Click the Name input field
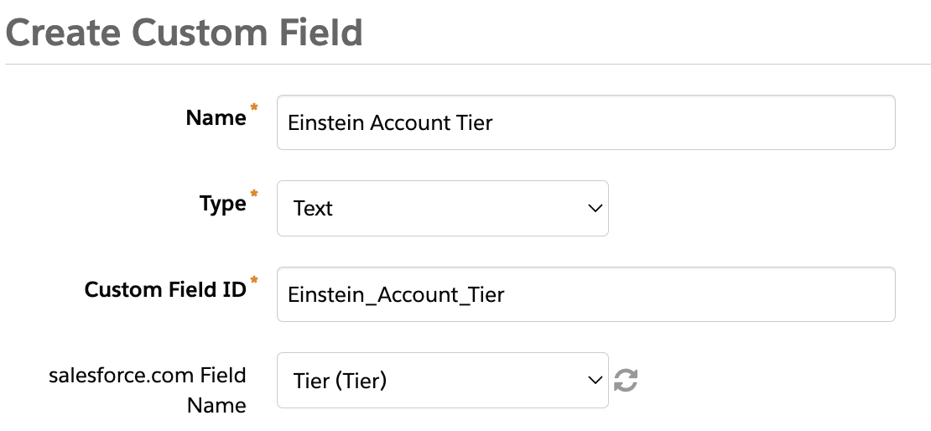The width and height of the screenshot is (931, 431). (x=585, y=122)
